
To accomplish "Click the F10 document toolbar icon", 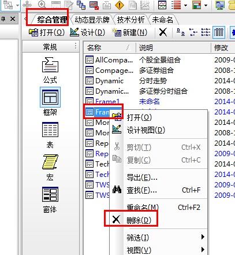I will 133,5.
